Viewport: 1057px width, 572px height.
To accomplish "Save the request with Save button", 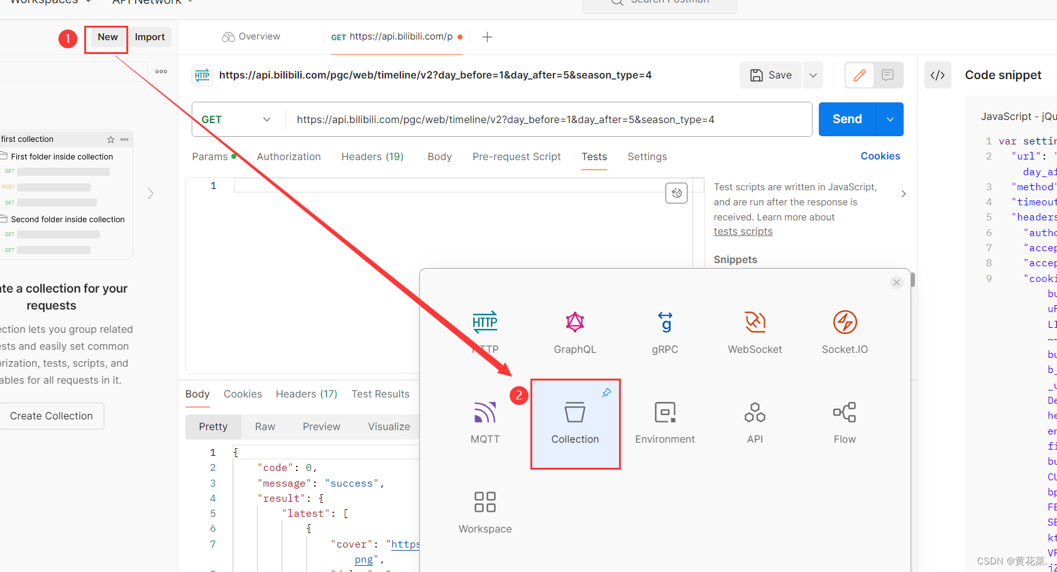I will (x=770, y=75).
